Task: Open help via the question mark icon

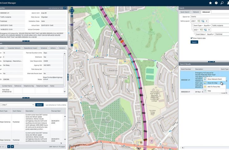Action: (x=216, y=3)
